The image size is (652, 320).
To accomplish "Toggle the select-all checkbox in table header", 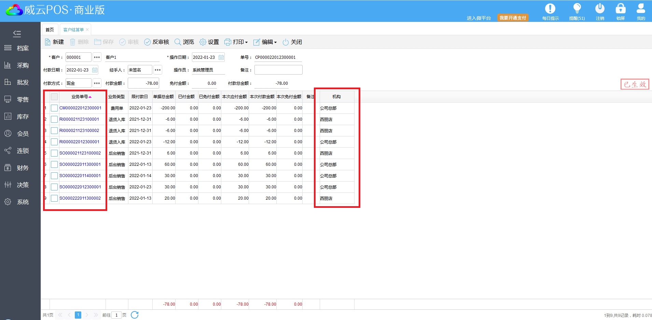I will (x=54, y=97).
